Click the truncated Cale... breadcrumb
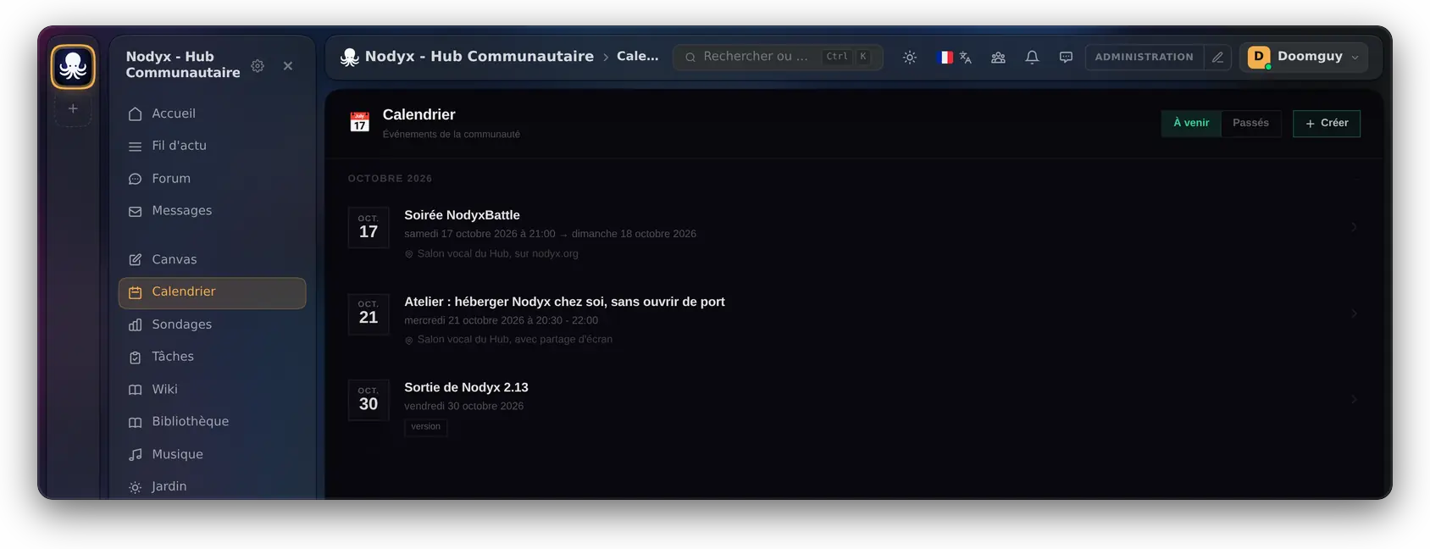The image size is (1430, 549). pyautogui.click(x=637, y=57)
